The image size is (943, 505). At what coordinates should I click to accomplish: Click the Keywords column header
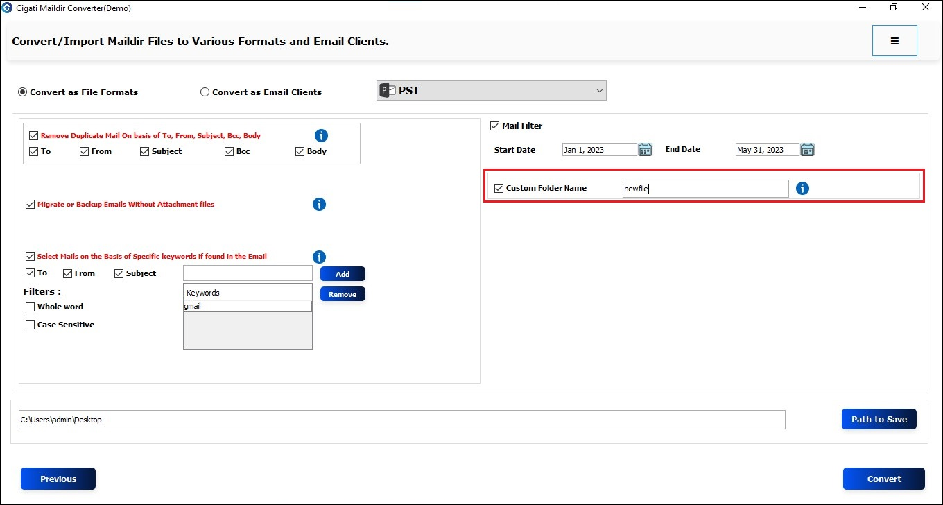(x=248, y=293)
